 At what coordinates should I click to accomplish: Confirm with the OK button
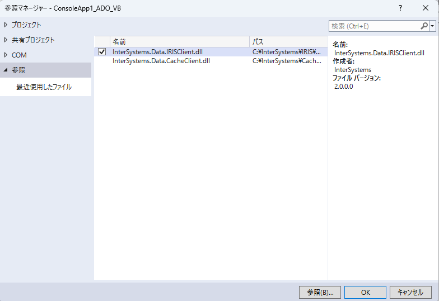(365, 292)
